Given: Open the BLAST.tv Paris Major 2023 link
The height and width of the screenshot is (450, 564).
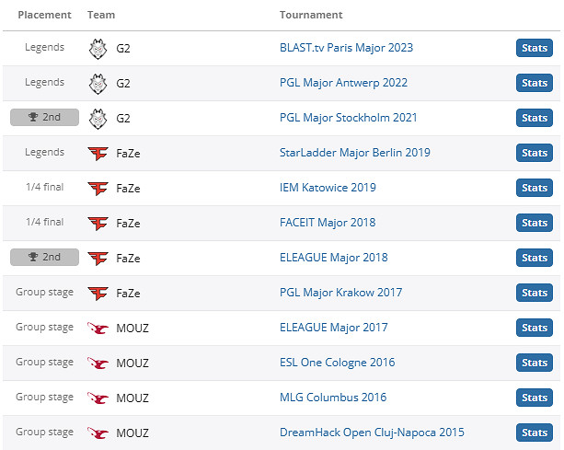Looking at the screenshot, I should [x=348, y=48].
